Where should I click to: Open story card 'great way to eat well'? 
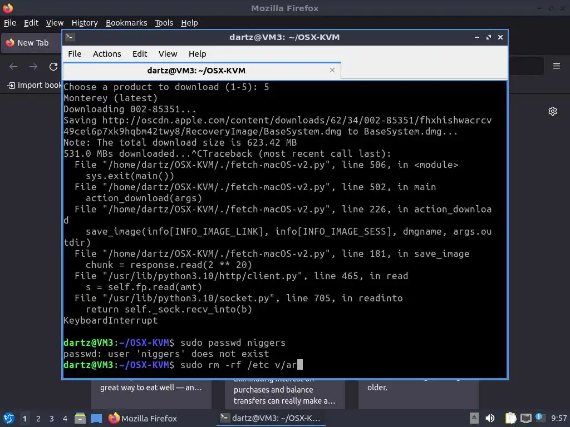click(x=151, y=394)
